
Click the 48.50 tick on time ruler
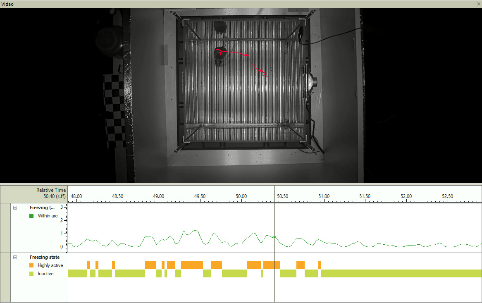point(117,196)
